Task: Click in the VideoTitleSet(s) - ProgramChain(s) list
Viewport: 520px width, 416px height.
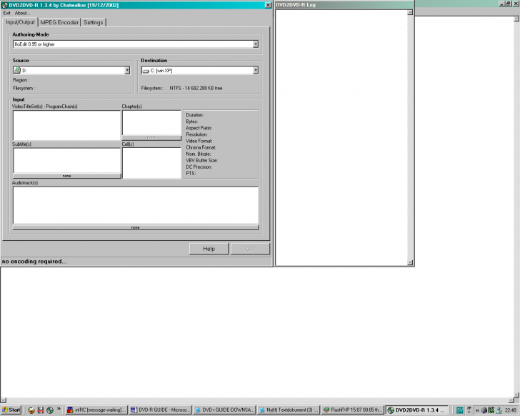Action: (66, 125)
